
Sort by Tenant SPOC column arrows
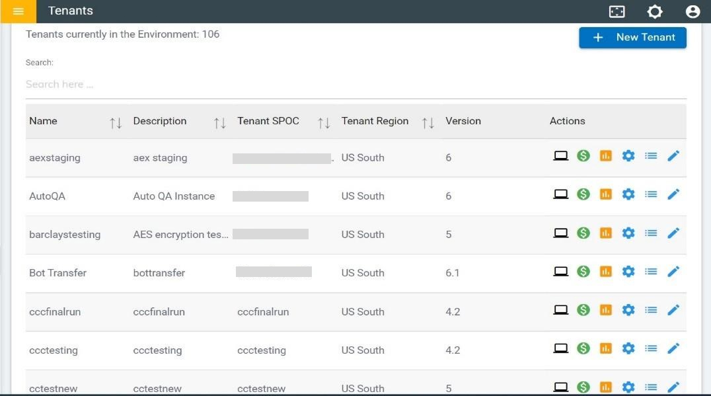coord(324,122)
